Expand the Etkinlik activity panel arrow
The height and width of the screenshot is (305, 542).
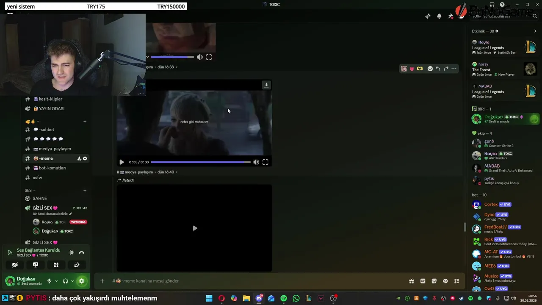point(535,31)
